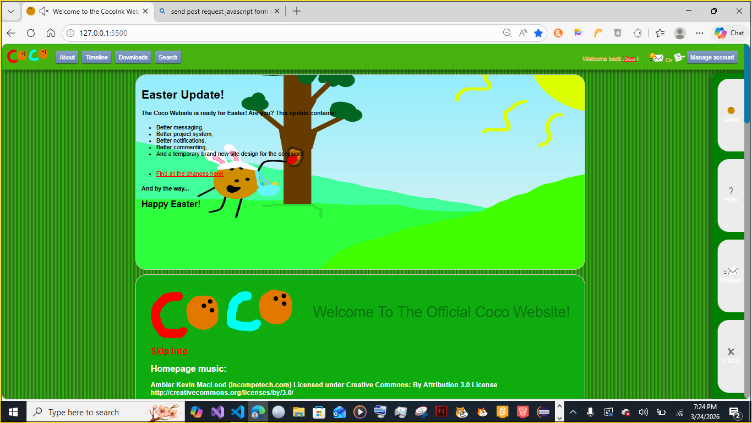Open Adobe Flash from the taskbar
The image size is (752, 423).
tap(441, 411)
